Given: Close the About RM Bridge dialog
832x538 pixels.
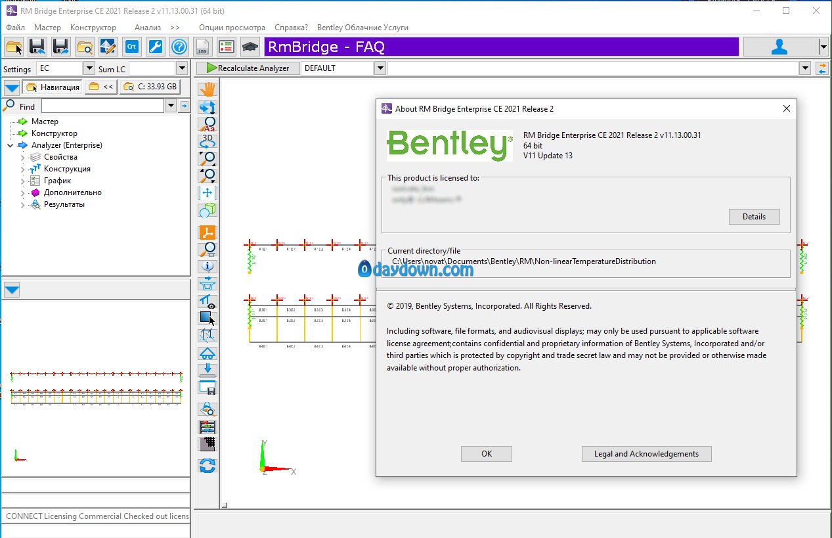Looking at the screenshot, I should point(786,109).
